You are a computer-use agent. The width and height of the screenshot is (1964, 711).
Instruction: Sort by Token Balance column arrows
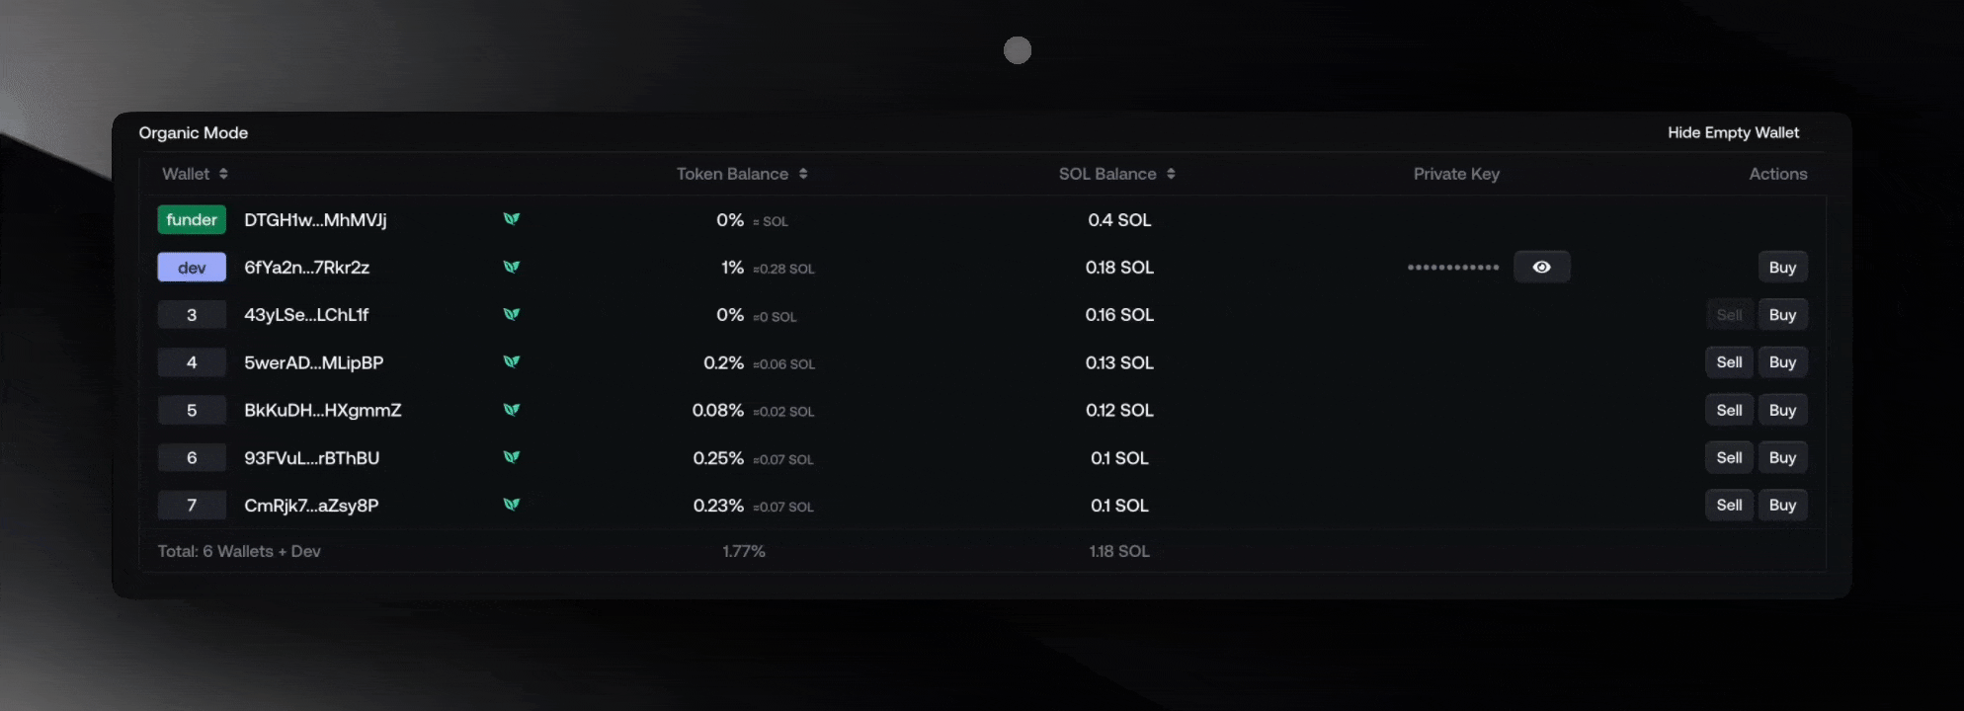point(803,174)
